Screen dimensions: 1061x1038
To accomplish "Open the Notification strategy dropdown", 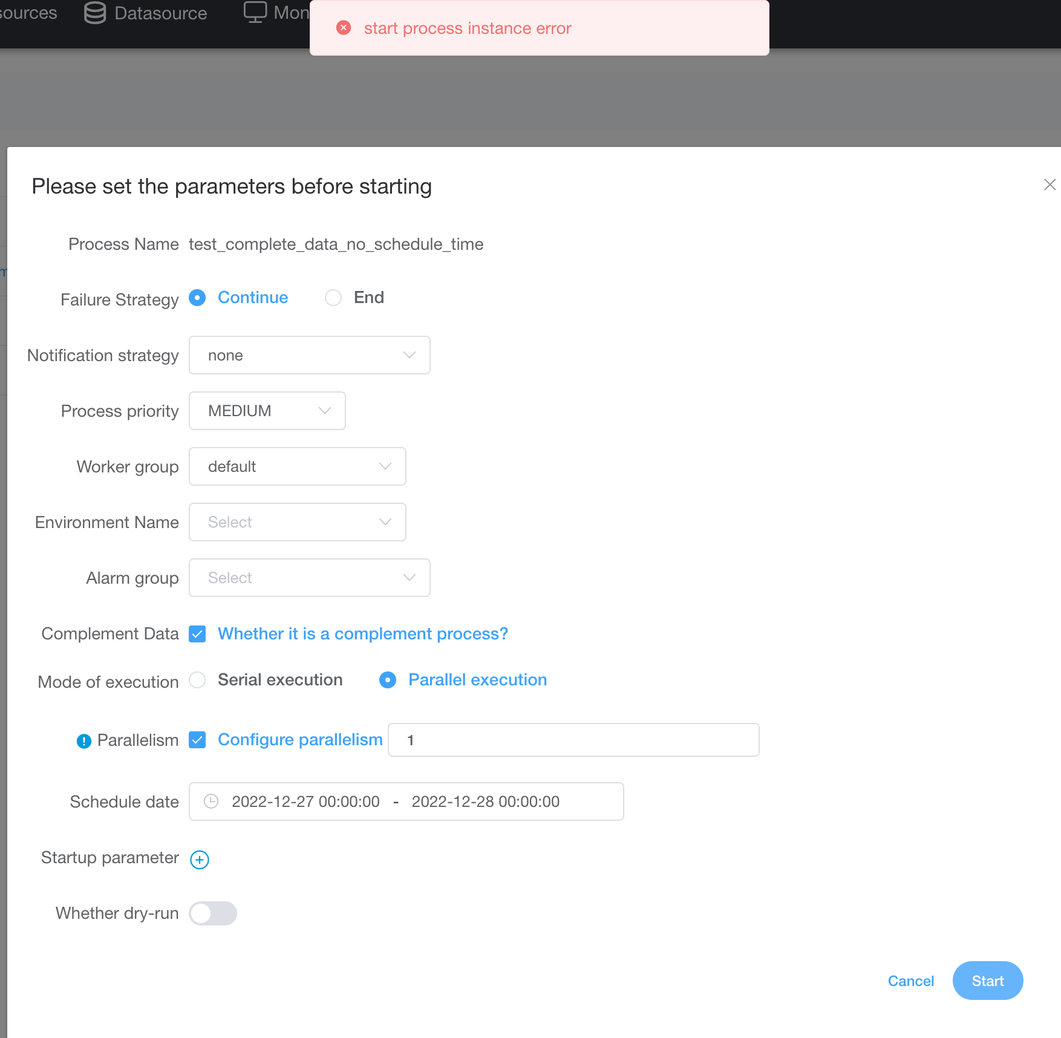I will [309, 355].
